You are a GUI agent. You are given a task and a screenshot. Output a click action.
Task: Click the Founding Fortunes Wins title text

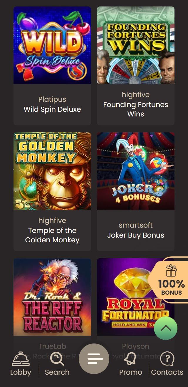136,109
